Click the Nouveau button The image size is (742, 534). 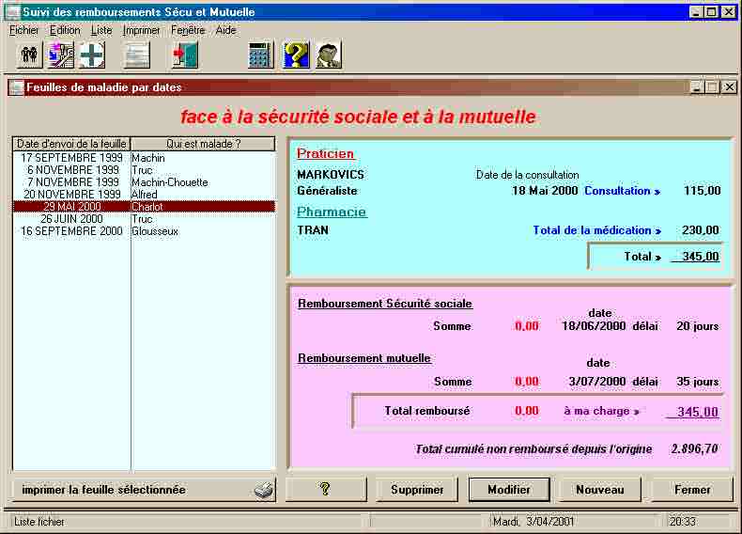click(600, 490)
